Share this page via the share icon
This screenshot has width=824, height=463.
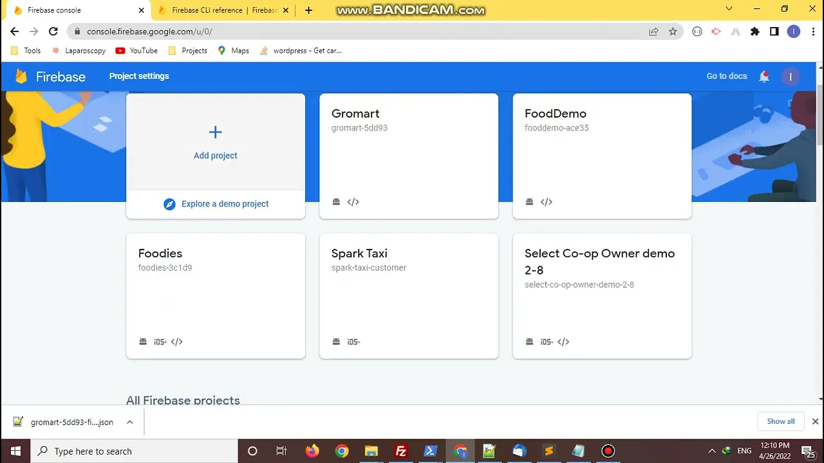click(x=653, y=32)
